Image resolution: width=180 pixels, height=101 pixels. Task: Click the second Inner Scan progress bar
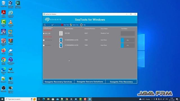(x=128, y=45)
